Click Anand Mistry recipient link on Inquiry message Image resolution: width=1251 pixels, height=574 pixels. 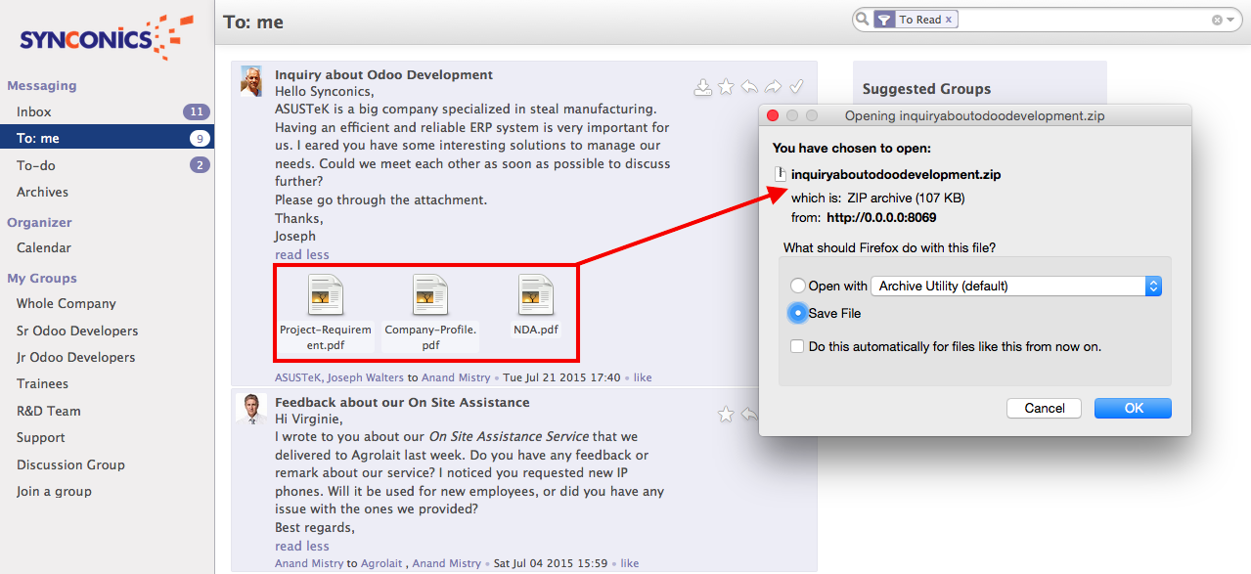[x=458, y=377]
